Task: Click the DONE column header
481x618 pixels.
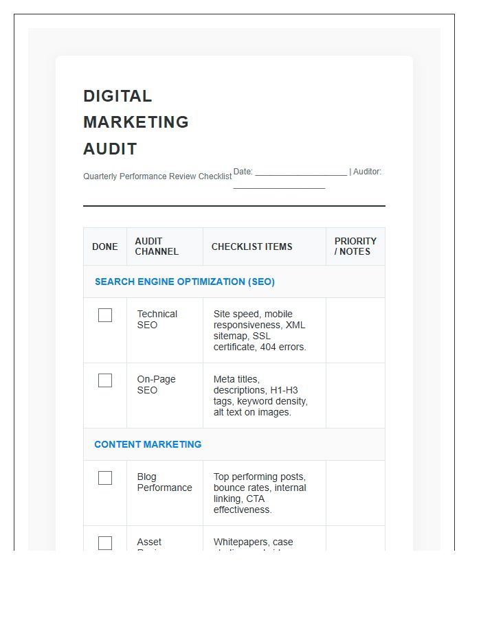Action: click(105, 247)
